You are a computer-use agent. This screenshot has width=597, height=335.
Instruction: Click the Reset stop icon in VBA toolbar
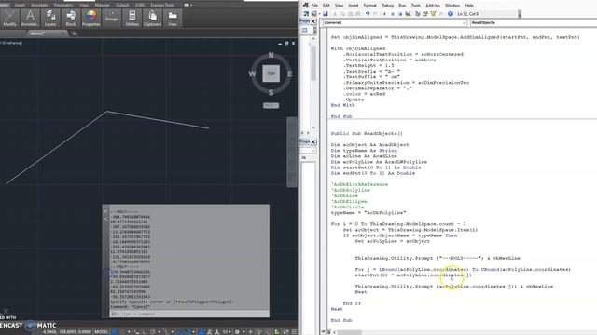(400, 14)
